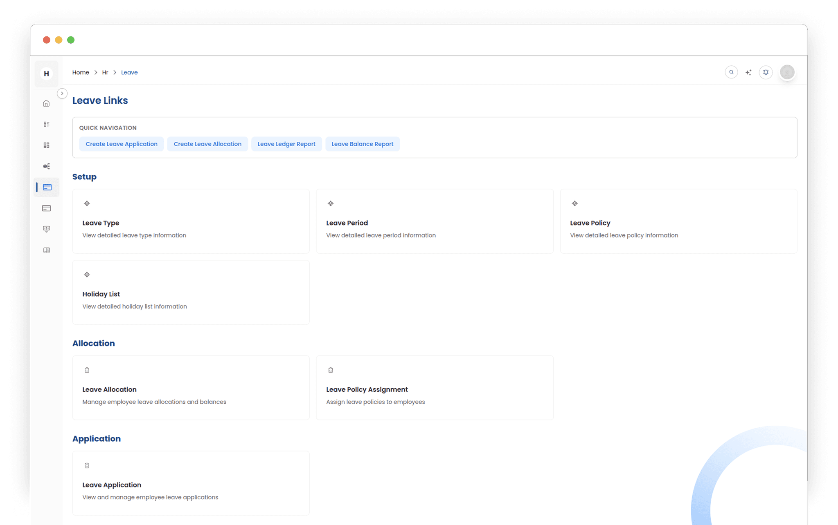The image size is (838, 525).
Task: Launch the AI sparkles assistant icon
Action: [748, 72]
